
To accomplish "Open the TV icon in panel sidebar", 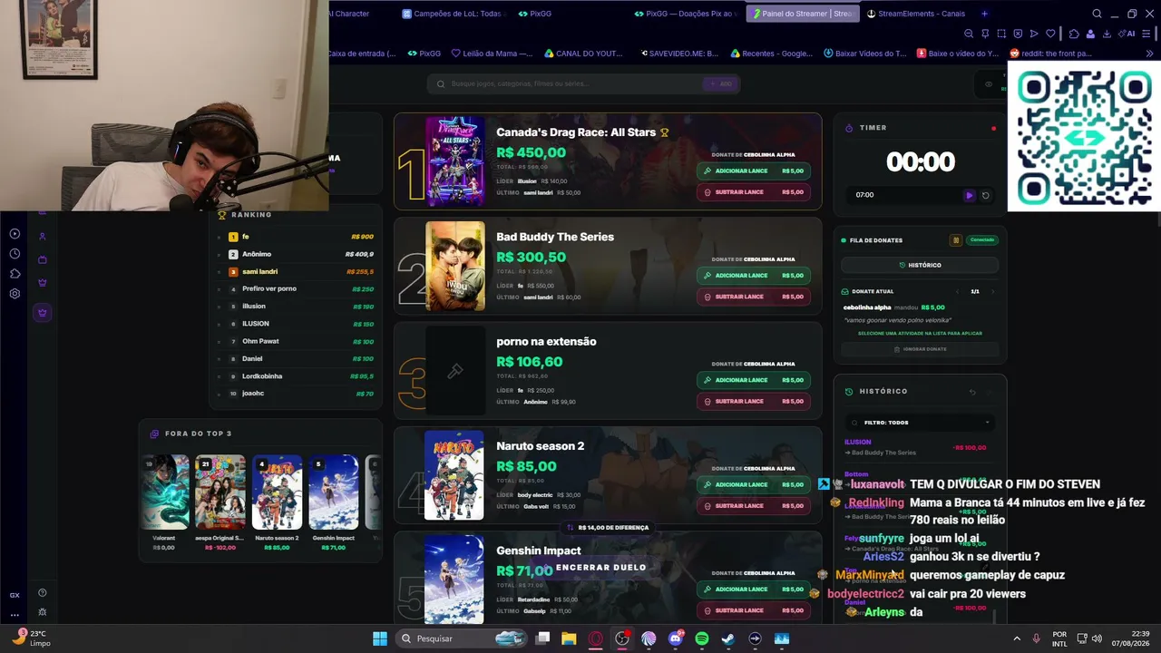I will pos(42,260).
